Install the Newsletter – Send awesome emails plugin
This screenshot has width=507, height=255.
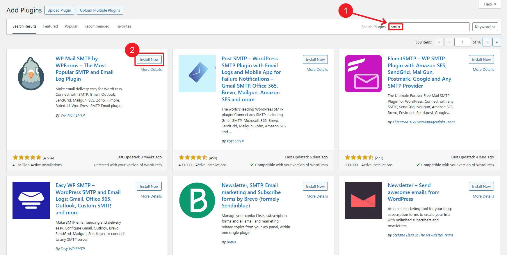click(481, 186)
